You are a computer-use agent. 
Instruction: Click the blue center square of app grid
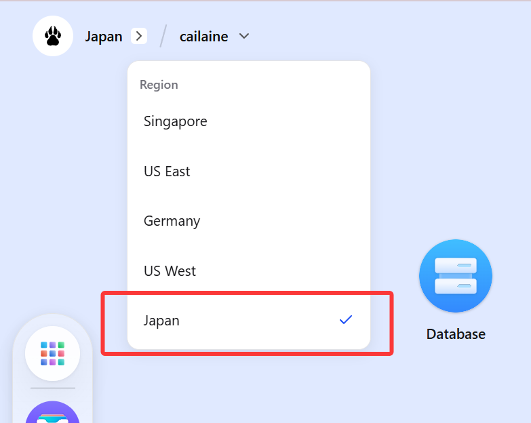tap(52, 353)
